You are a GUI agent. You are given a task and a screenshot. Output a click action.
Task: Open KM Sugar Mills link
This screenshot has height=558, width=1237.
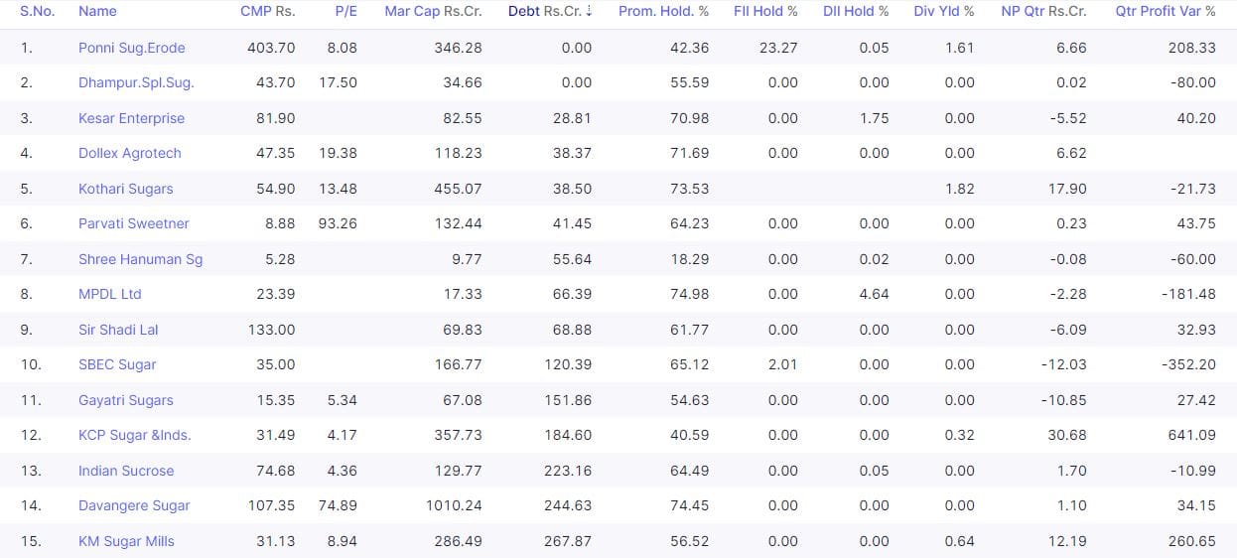[126, 541]
